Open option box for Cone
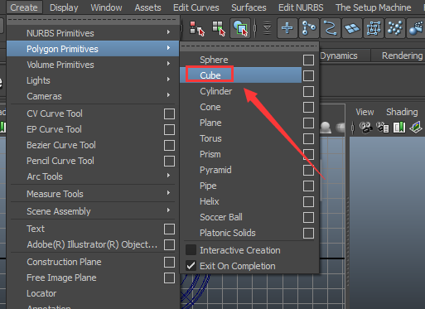 click(308, 107)
